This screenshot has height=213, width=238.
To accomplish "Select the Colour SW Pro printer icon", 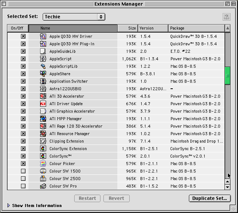I will (43, 186).
